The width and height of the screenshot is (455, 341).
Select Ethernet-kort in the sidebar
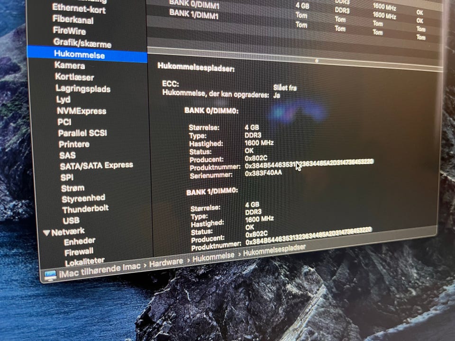click(79, 9)
